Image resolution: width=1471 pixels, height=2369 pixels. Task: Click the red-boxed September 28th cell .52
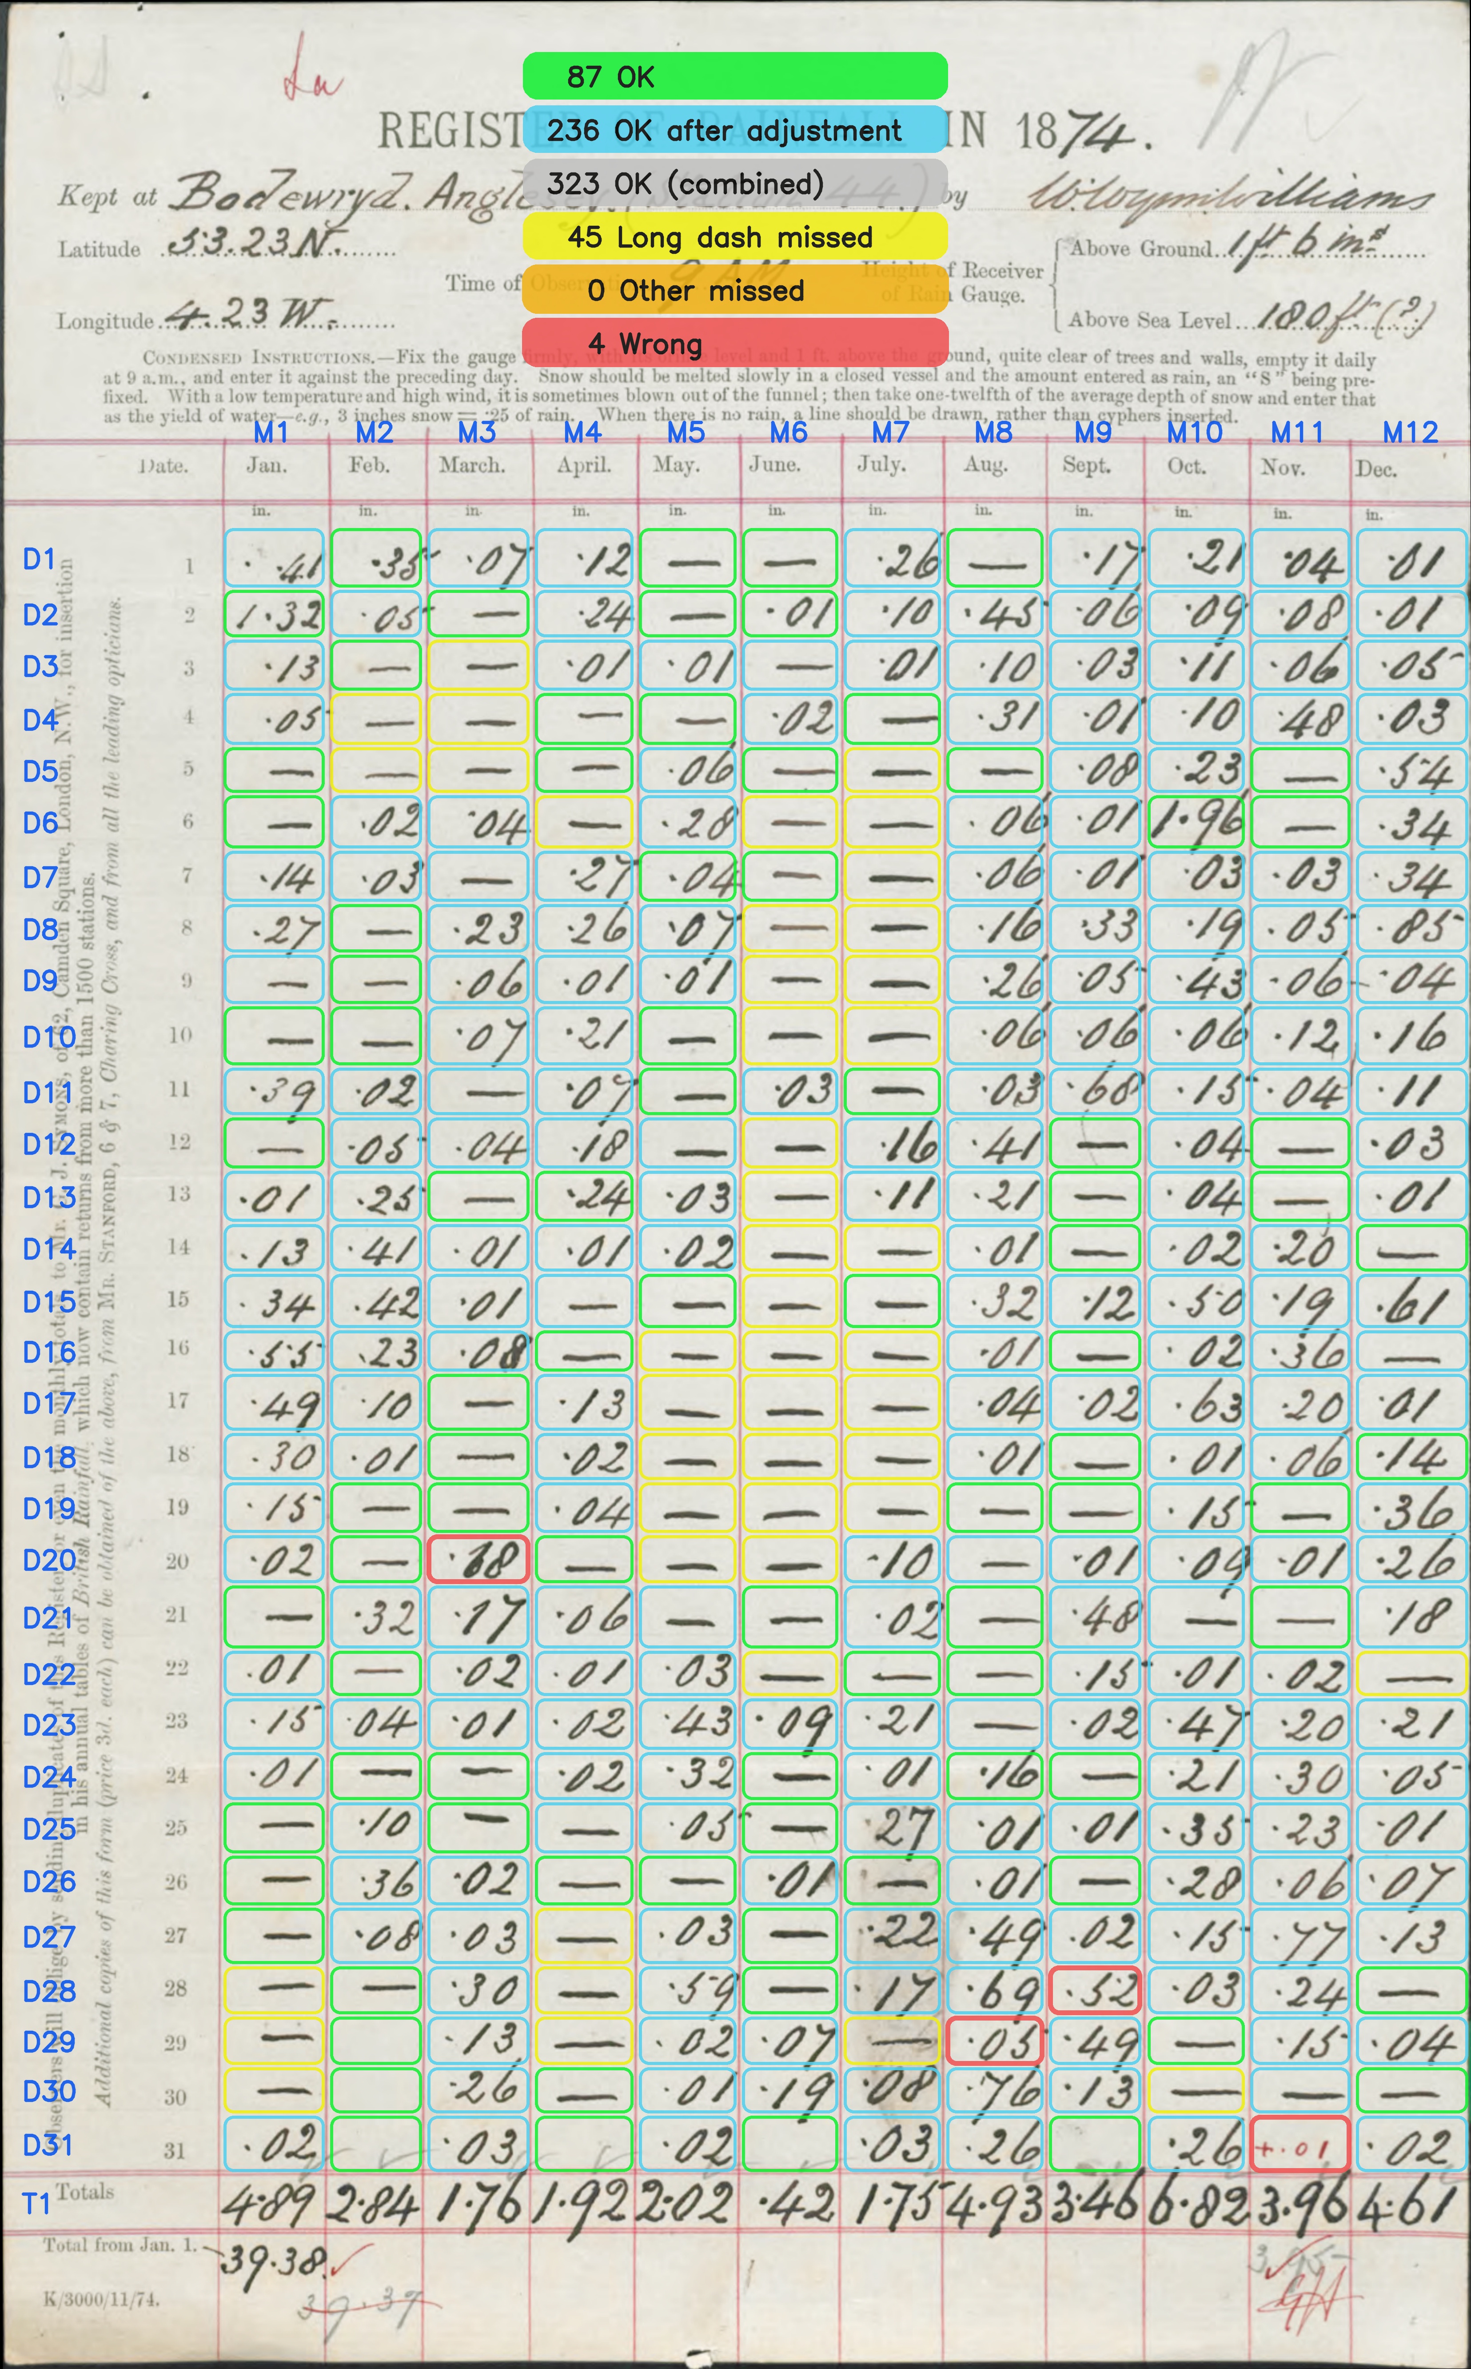(x=1095, y=1990)
